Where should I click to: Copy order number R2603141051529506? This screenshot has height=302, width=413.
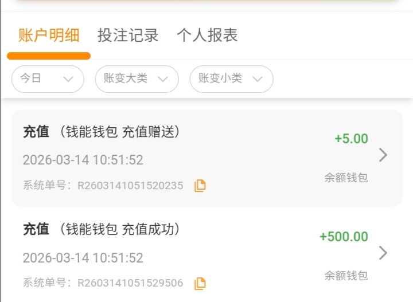[x=200, y=283]
